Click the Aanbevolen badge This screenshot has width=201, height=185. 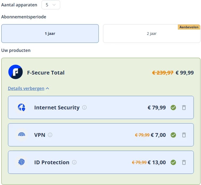(x=189, y=27)
